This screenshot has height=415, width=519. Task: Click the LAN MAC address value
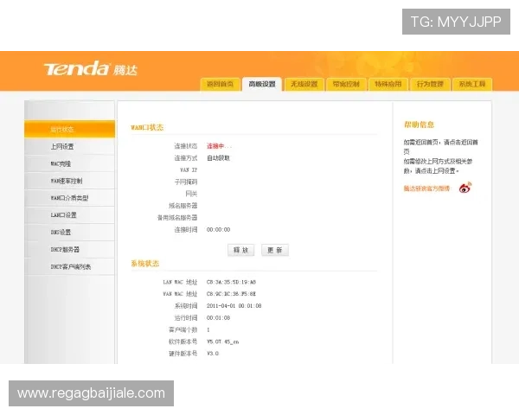231,283
